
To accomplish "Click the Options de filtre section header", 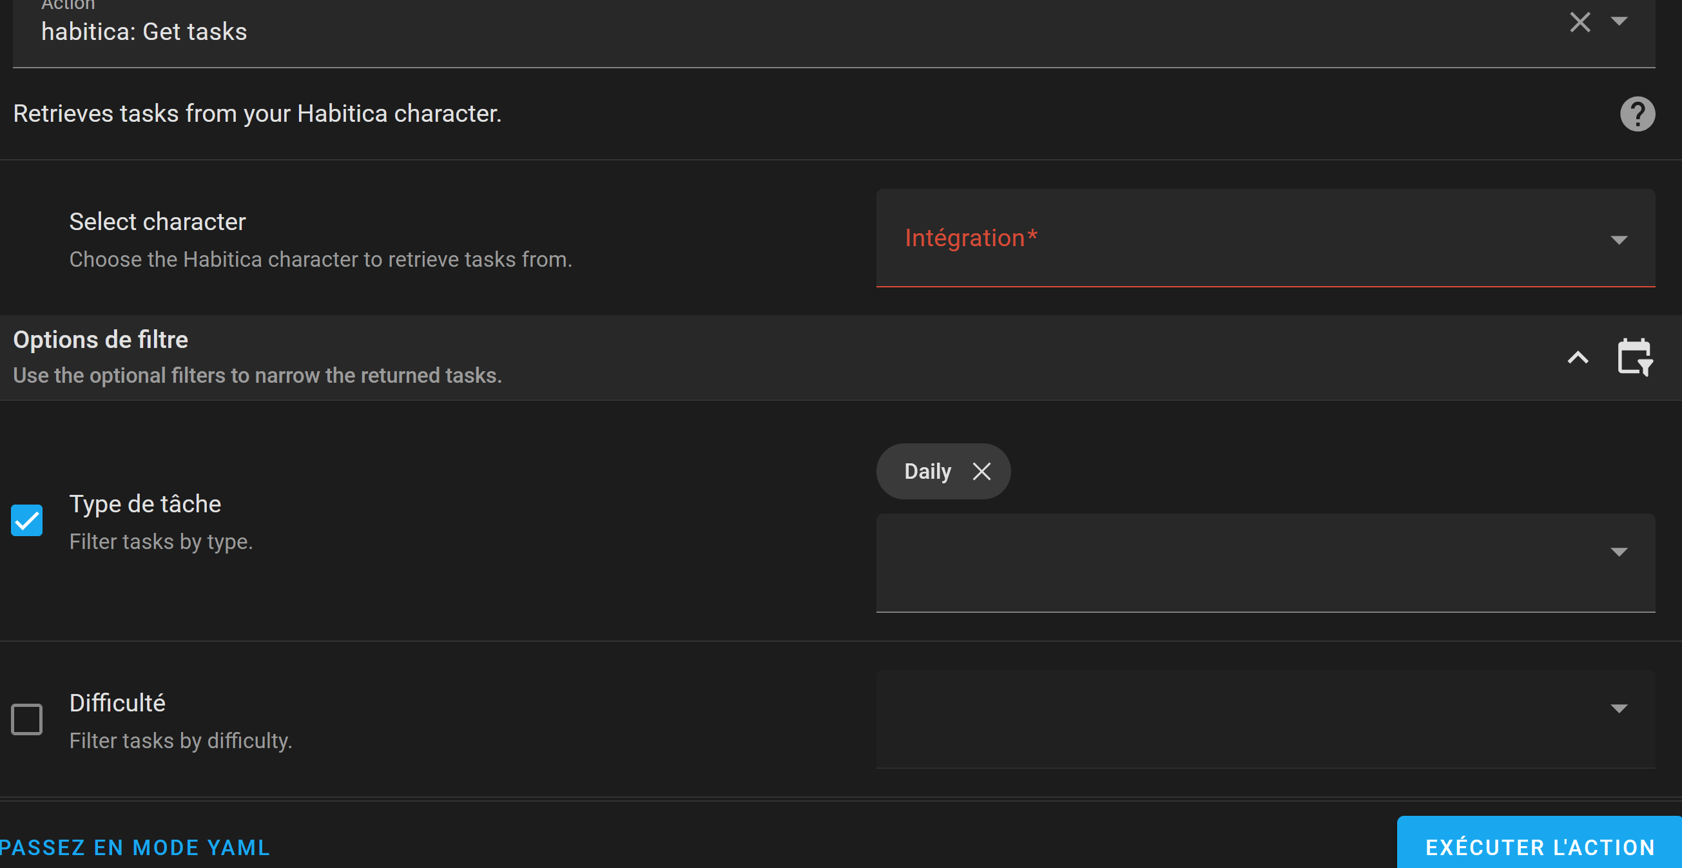I will point(100,339).
